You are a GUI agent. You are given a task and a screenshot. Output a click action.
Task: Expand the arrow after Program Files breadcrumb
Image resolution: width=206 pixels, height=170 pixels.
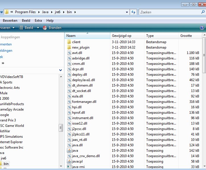(39, 12)
